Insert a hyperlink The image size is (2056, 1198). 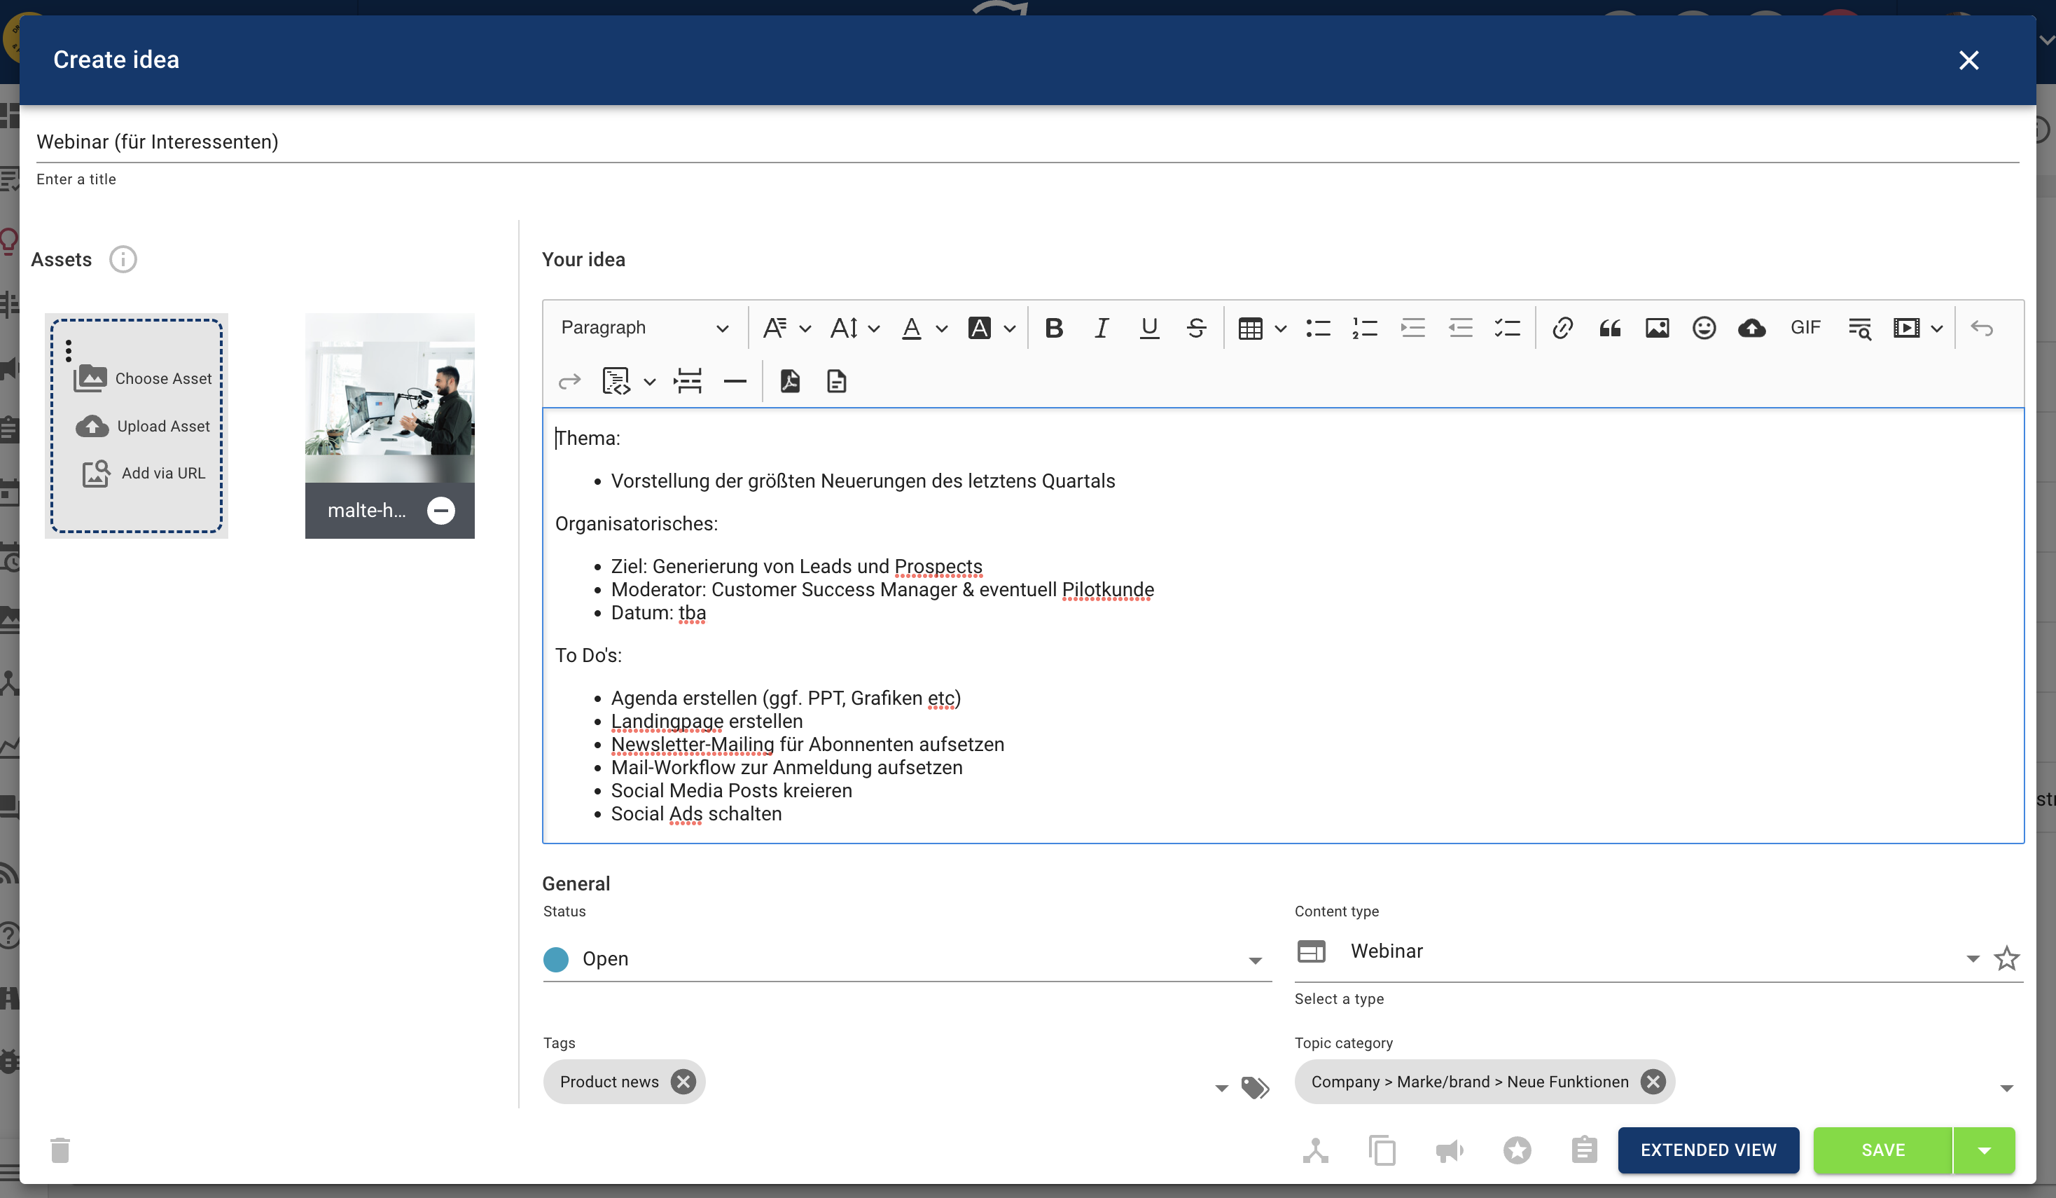(x=1562, y=328)
